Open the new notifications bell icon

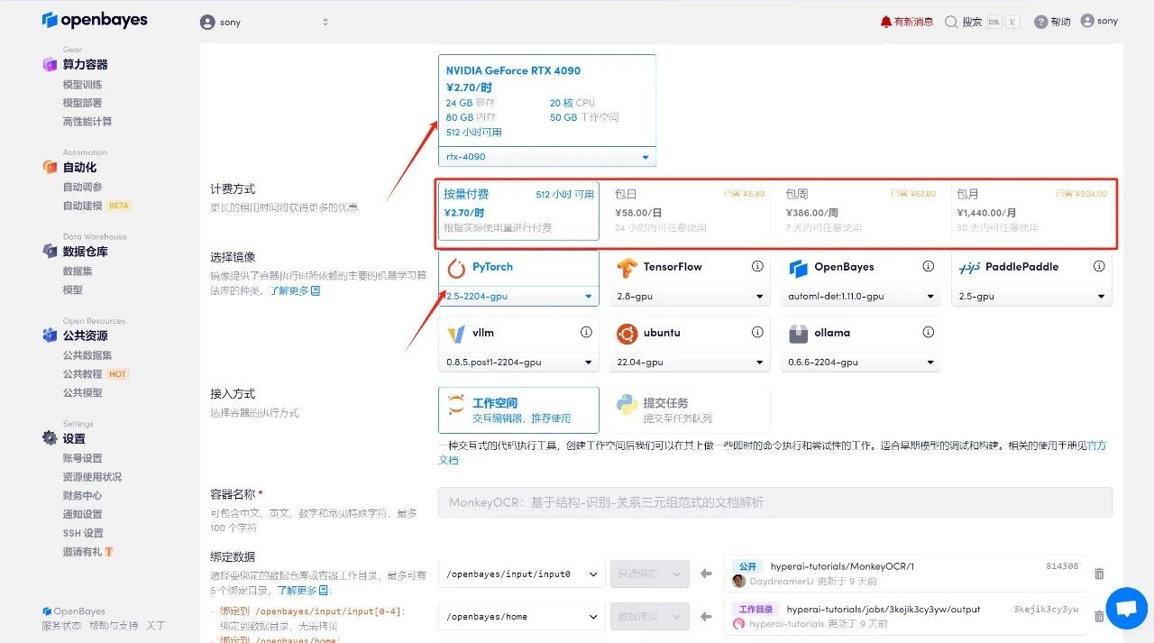click(x=885, y=22)
